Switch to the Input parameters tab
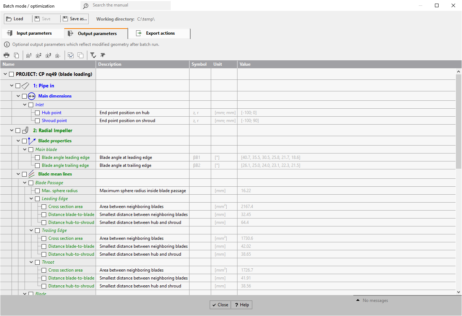This screenshot has height=316, width=462. [x=33, y=33]
